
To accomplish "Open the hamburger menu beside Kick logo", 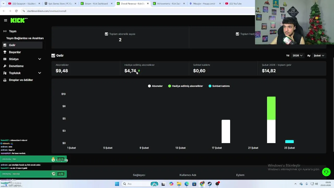I will tap(5, 20).
